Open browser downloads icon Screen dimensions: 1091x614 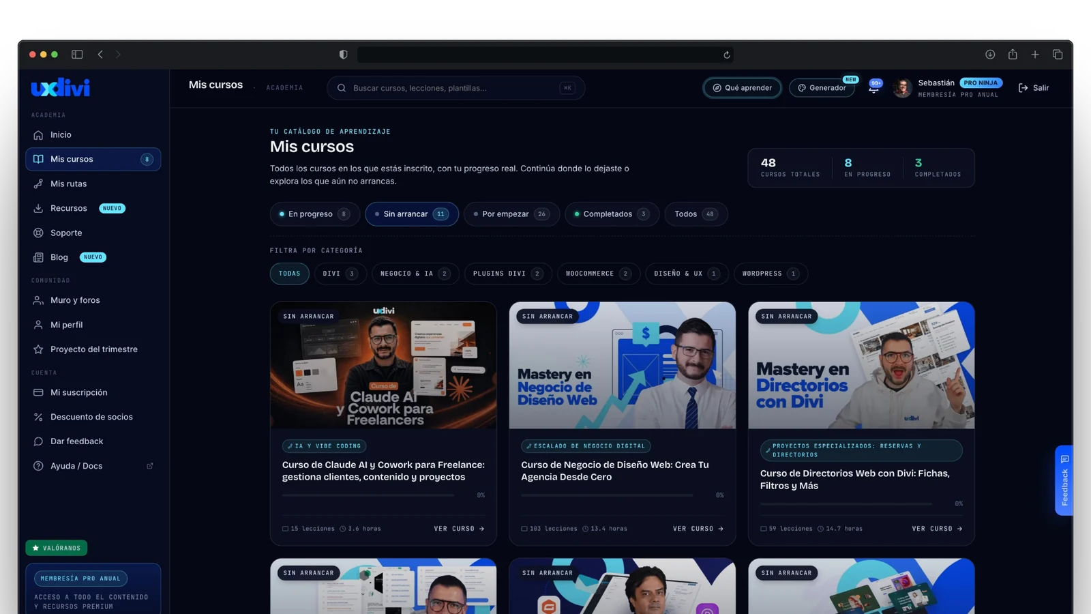tap(990, 55)
